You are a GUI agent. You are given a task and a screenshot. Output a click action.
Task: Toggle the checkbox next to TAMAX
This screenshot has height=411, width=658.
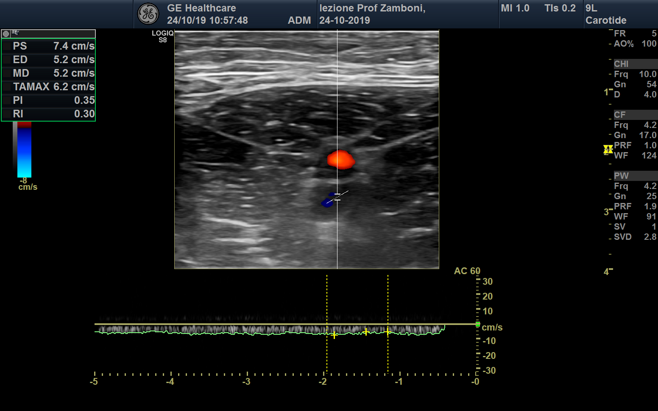pos(7,87)
